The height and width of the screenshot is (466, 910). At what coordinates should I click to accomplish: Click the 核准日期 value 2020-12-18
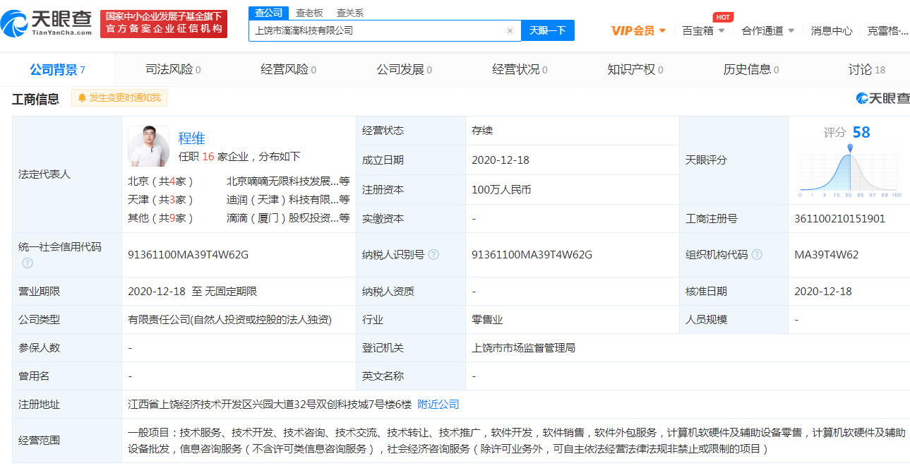point(823,291)
